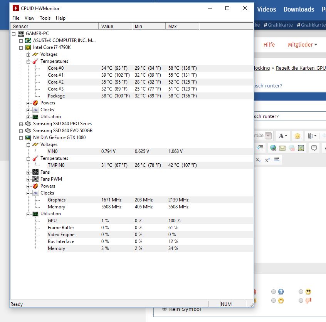Select the TMPIN0 temperature row

[150, 165]
